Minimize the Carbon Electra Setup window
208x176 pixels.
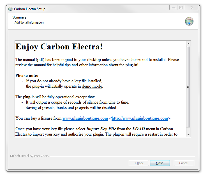[174, 8]
